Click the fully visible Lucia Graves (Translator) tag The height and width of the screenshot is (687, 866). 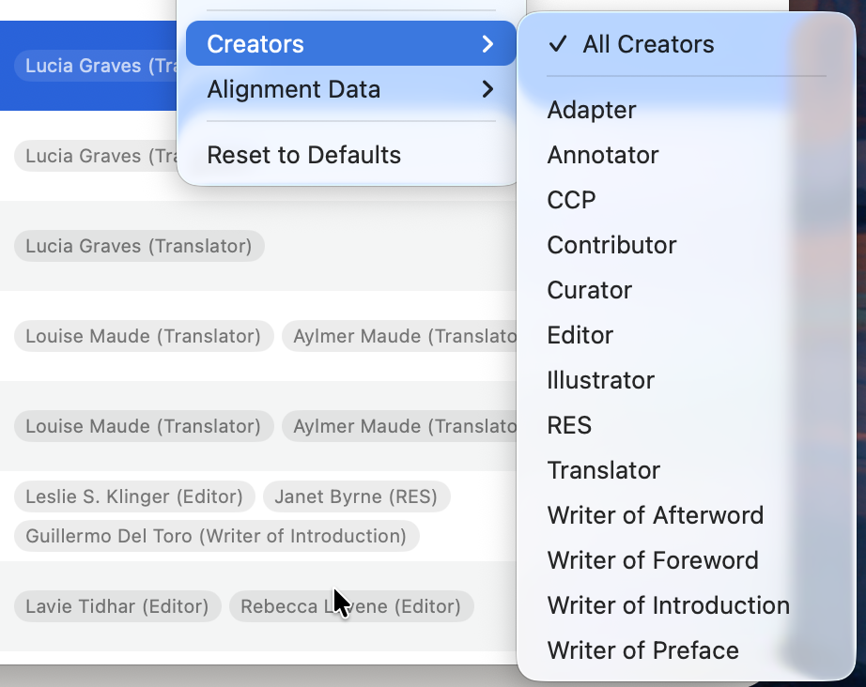[x=139, y=246]
